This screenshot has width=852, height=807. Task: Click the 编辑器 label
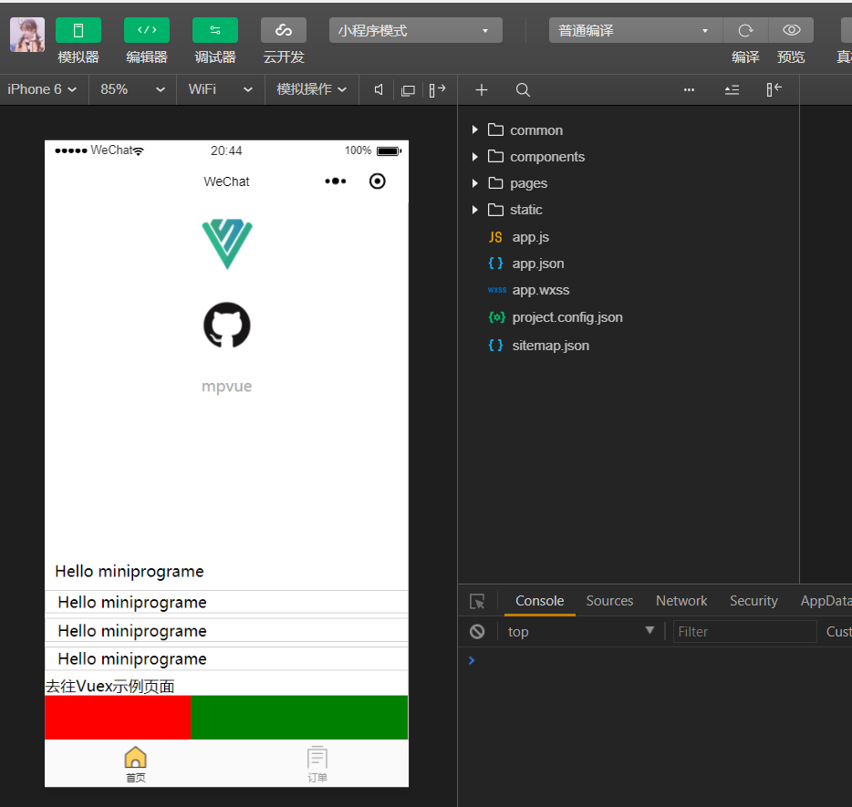coord(147,57)
